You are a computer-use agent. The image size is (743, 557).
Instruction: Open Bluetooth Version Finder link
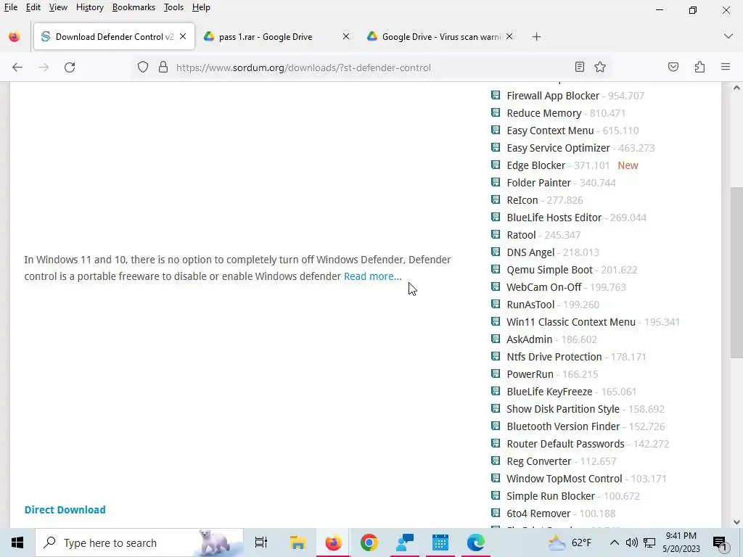coord(563,426)
